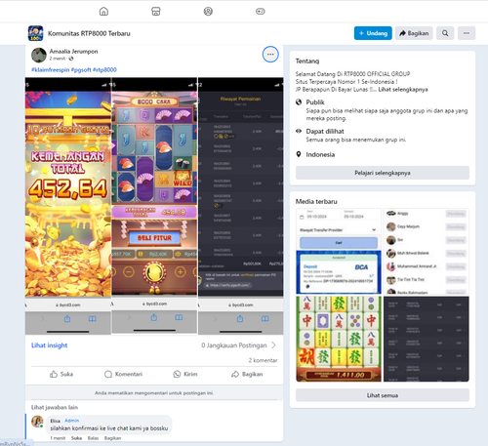This screenshot has width=488, height=446.
Task: Open the mahjong 1.411,00 media thumbnail
Action: tap(339, 339)
